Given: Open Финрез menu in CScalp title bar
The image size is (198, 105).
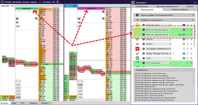Looking at the screenshot, I should click(x=26, y=2).
